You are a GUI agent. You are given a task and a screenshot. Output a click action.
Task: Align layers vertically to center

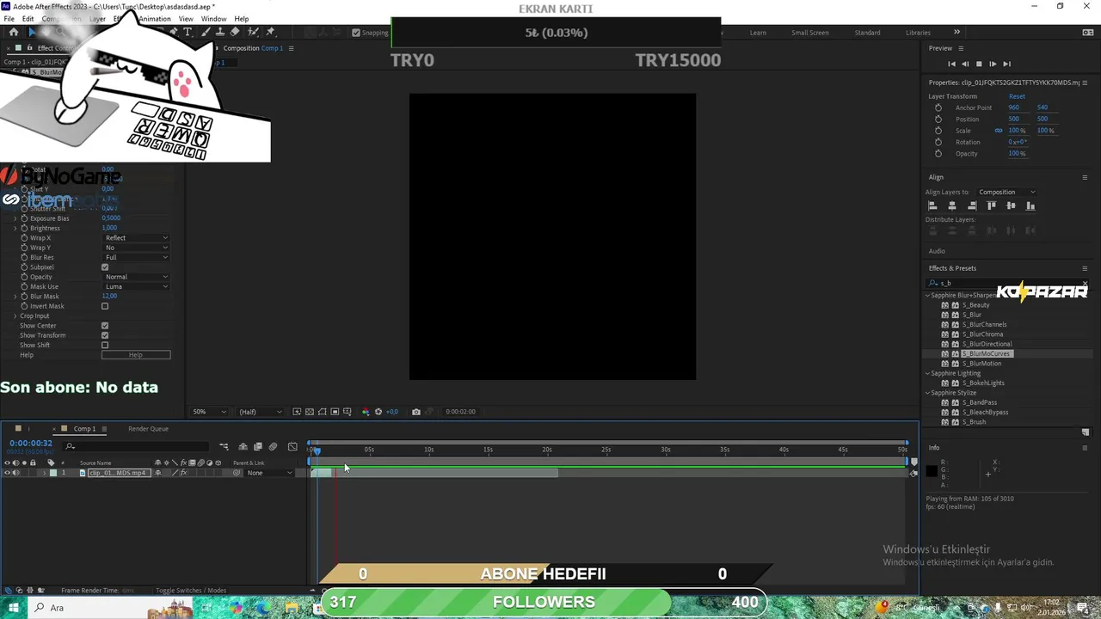[1011, 205]
